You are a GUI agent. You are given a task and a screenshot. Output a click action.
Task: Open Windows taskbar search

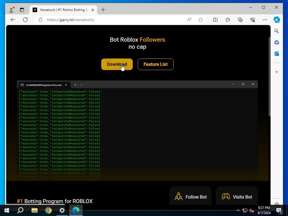click(20, 210)
